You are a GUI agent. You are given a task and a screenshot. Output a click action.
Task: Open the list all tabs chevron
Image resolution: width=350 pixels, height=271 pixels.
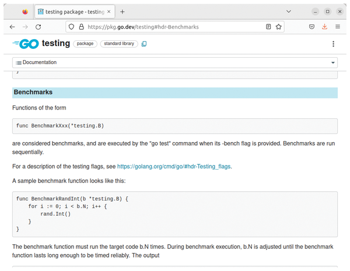[289, 12]
